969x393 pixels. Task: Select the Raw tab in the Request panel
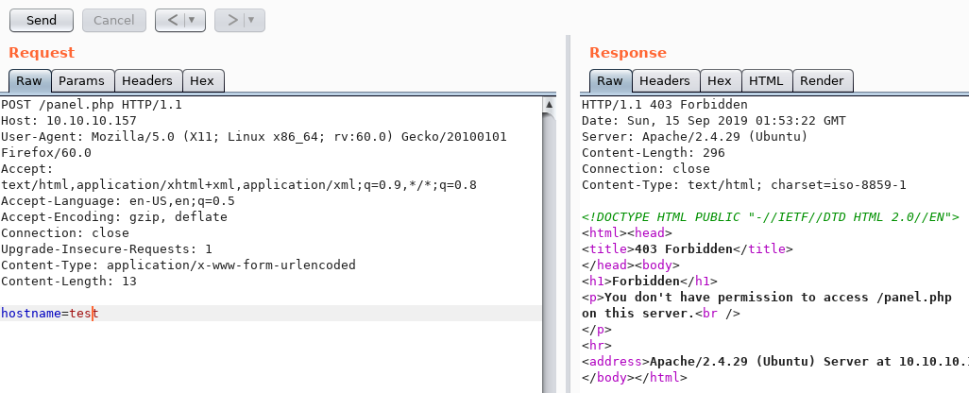tap(28, 81)
